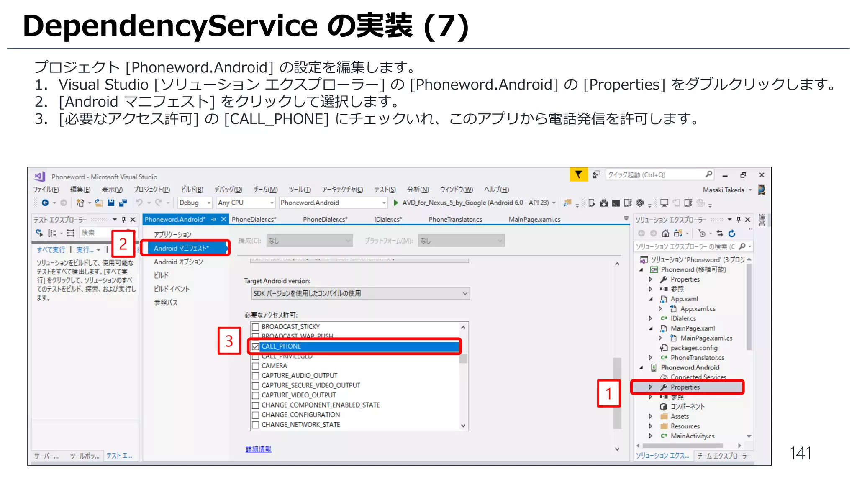Open the ビルド イベント settings page
Image resolution: width=857 pixels, height=482 pixels.
pyautogui.click(x=172, y=289)
